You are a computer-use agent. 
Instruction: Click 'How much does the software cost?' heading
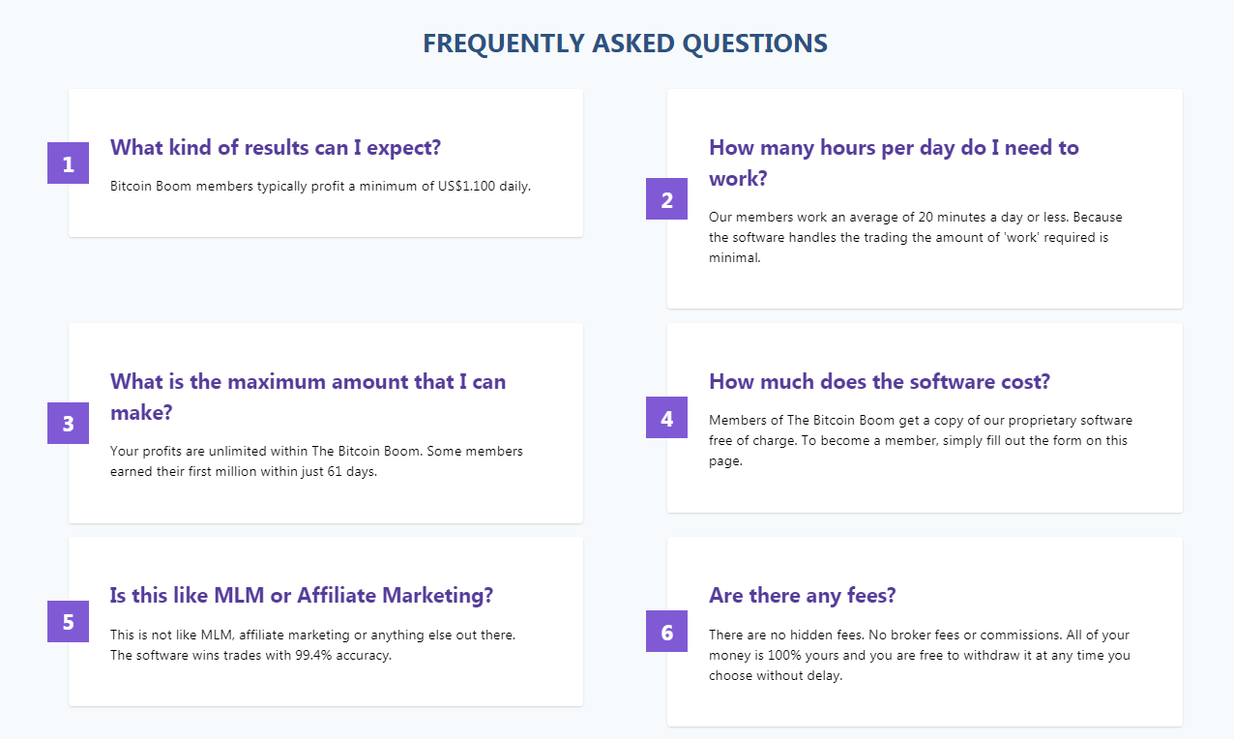click(879, 381)
